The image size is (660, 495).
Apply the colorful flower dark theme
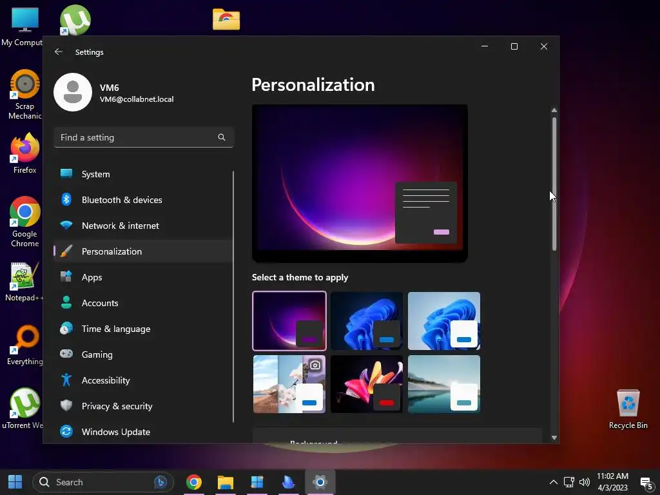click(367, 384)
